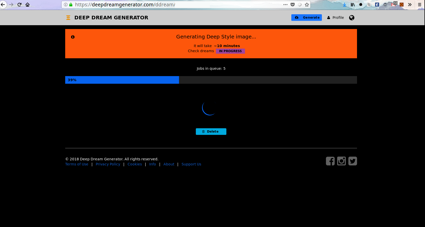Visit Twitter via the footer icon
The width and height of the screenshot is (425, 227).
pyautogui.click(x=353, y=161)
